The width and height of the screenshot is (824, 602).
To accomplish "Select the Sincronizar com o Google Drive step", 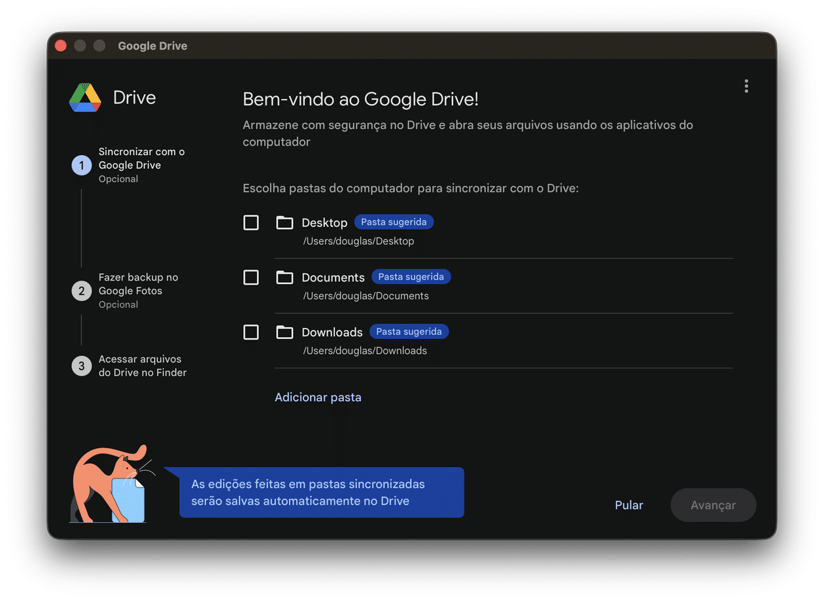I will pos(141,165).
